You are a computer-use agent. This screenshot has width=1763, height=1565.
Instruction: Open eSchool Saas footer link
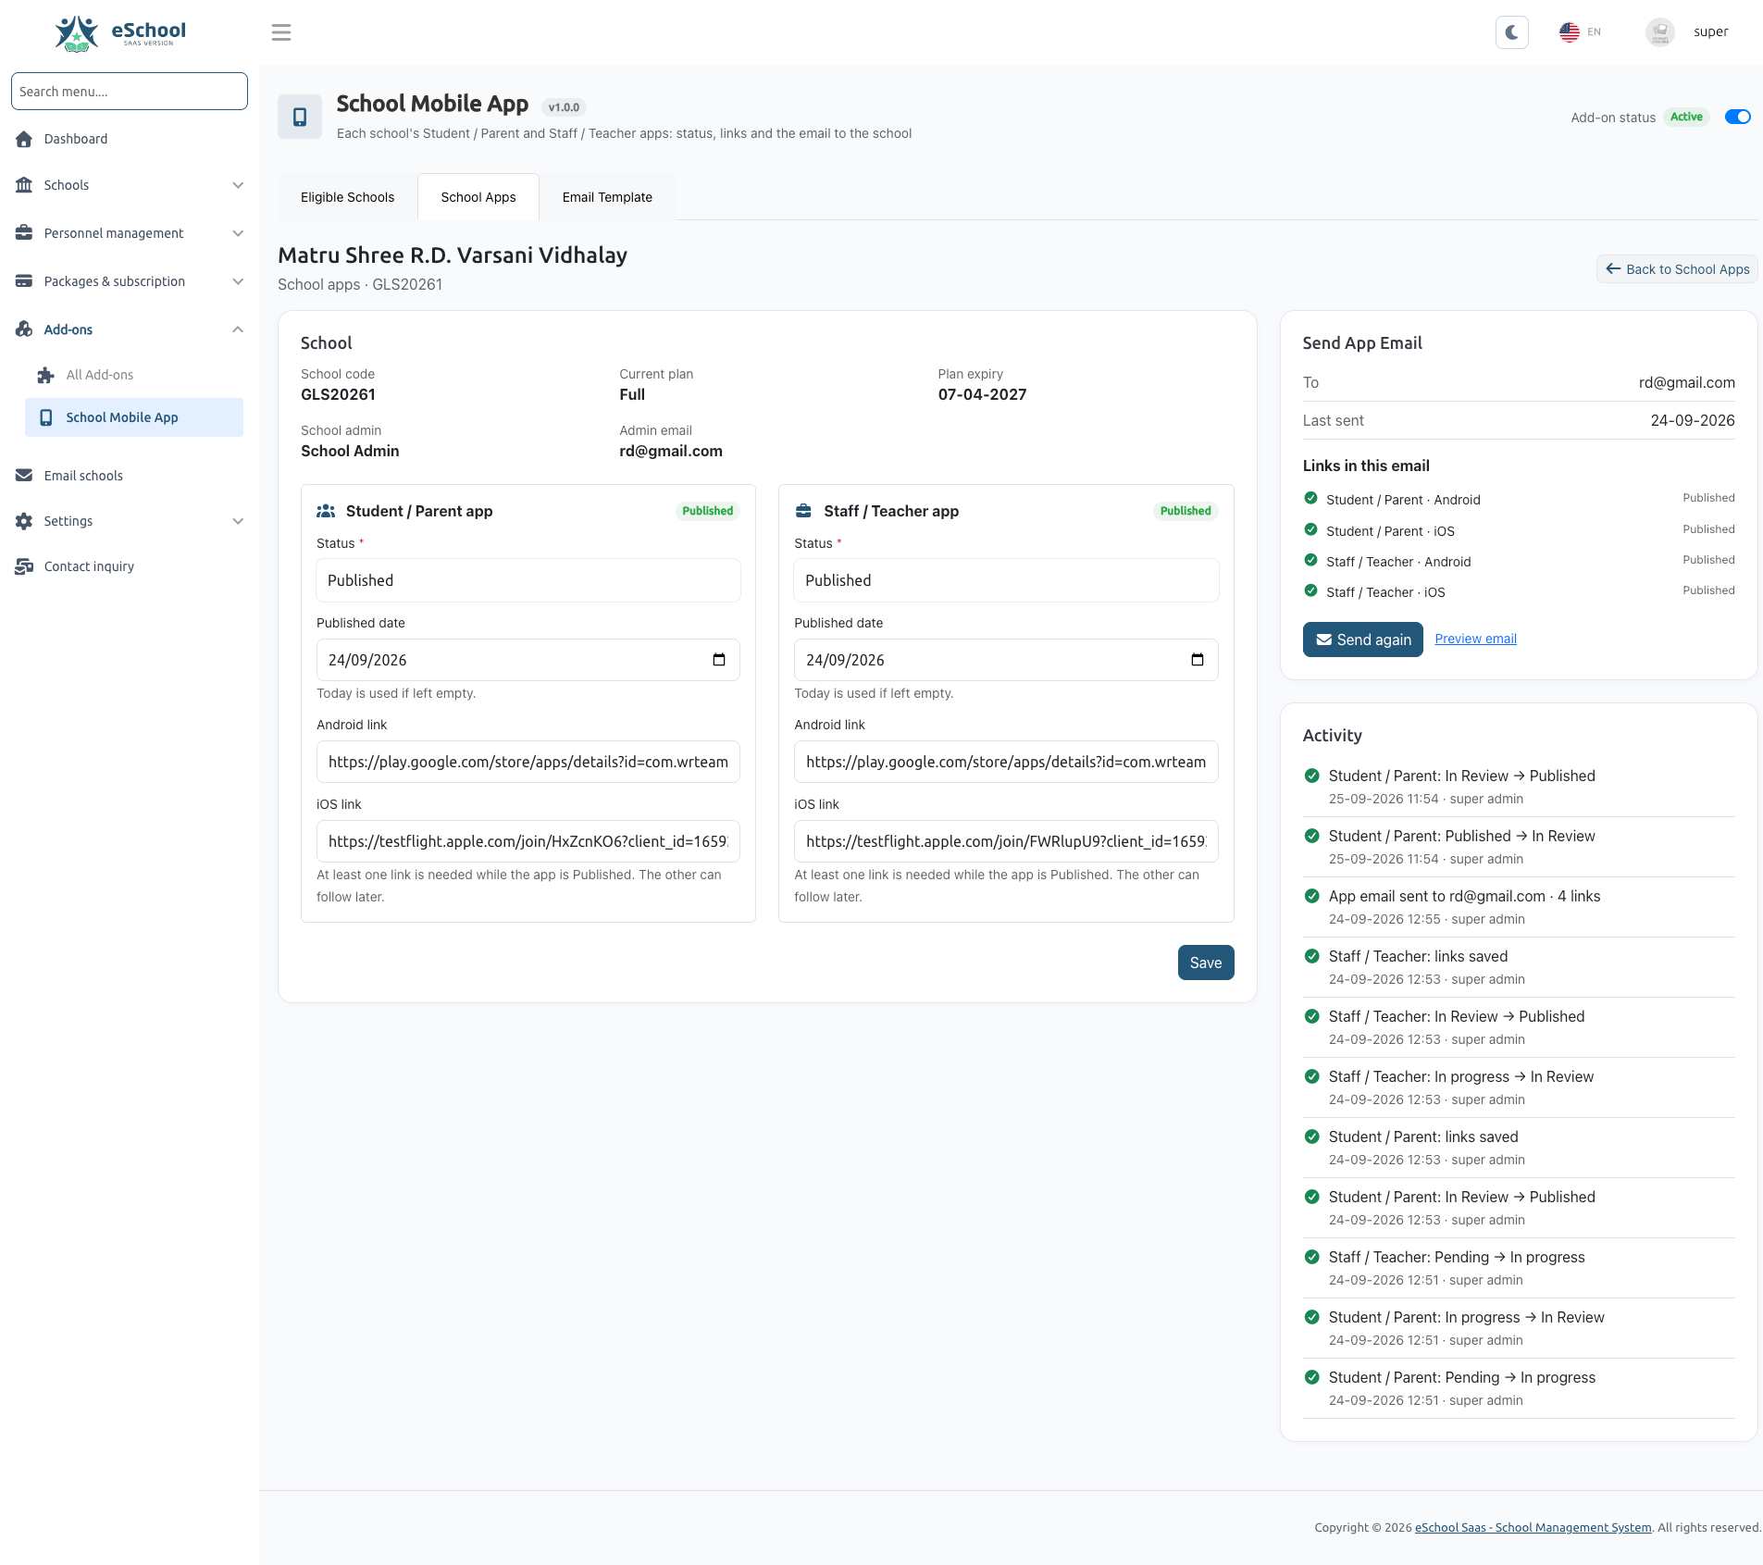(1533, 1528)
